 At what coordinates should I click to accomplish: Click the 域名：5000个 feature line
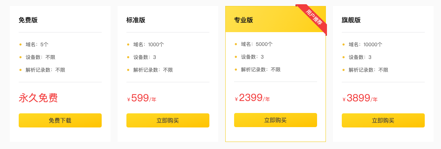tap(257, 44)
